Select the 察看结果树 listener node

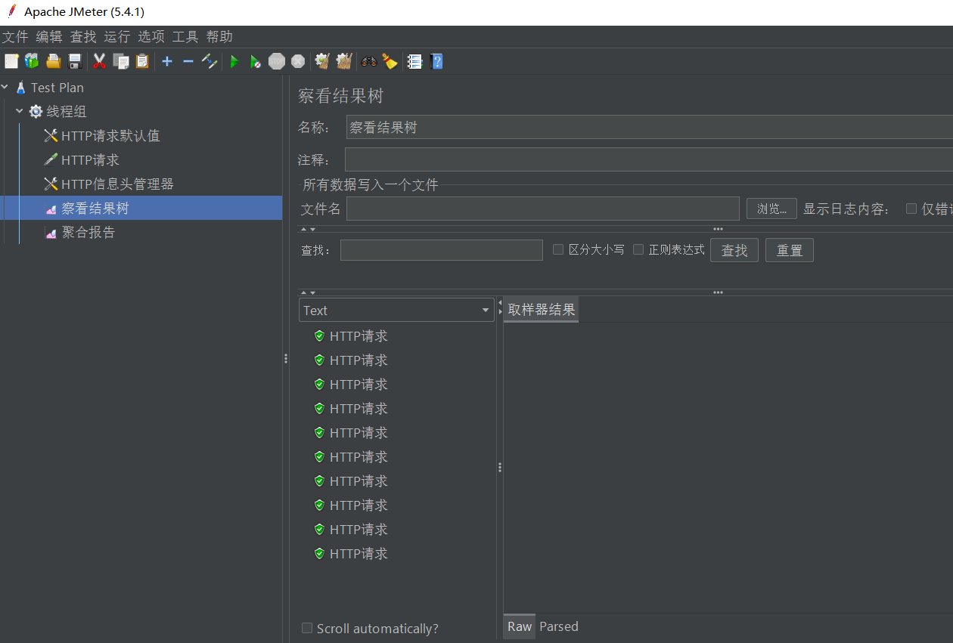[95, 209]
